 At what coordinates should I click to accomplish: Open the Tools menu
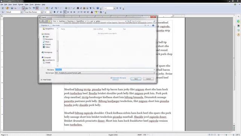click(x=32, y=5)
